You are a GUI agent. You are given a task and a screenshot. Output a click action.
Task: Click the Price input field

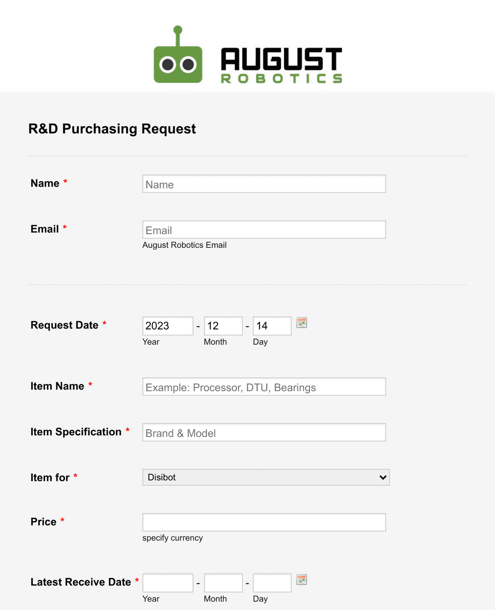tap(264, 522)
